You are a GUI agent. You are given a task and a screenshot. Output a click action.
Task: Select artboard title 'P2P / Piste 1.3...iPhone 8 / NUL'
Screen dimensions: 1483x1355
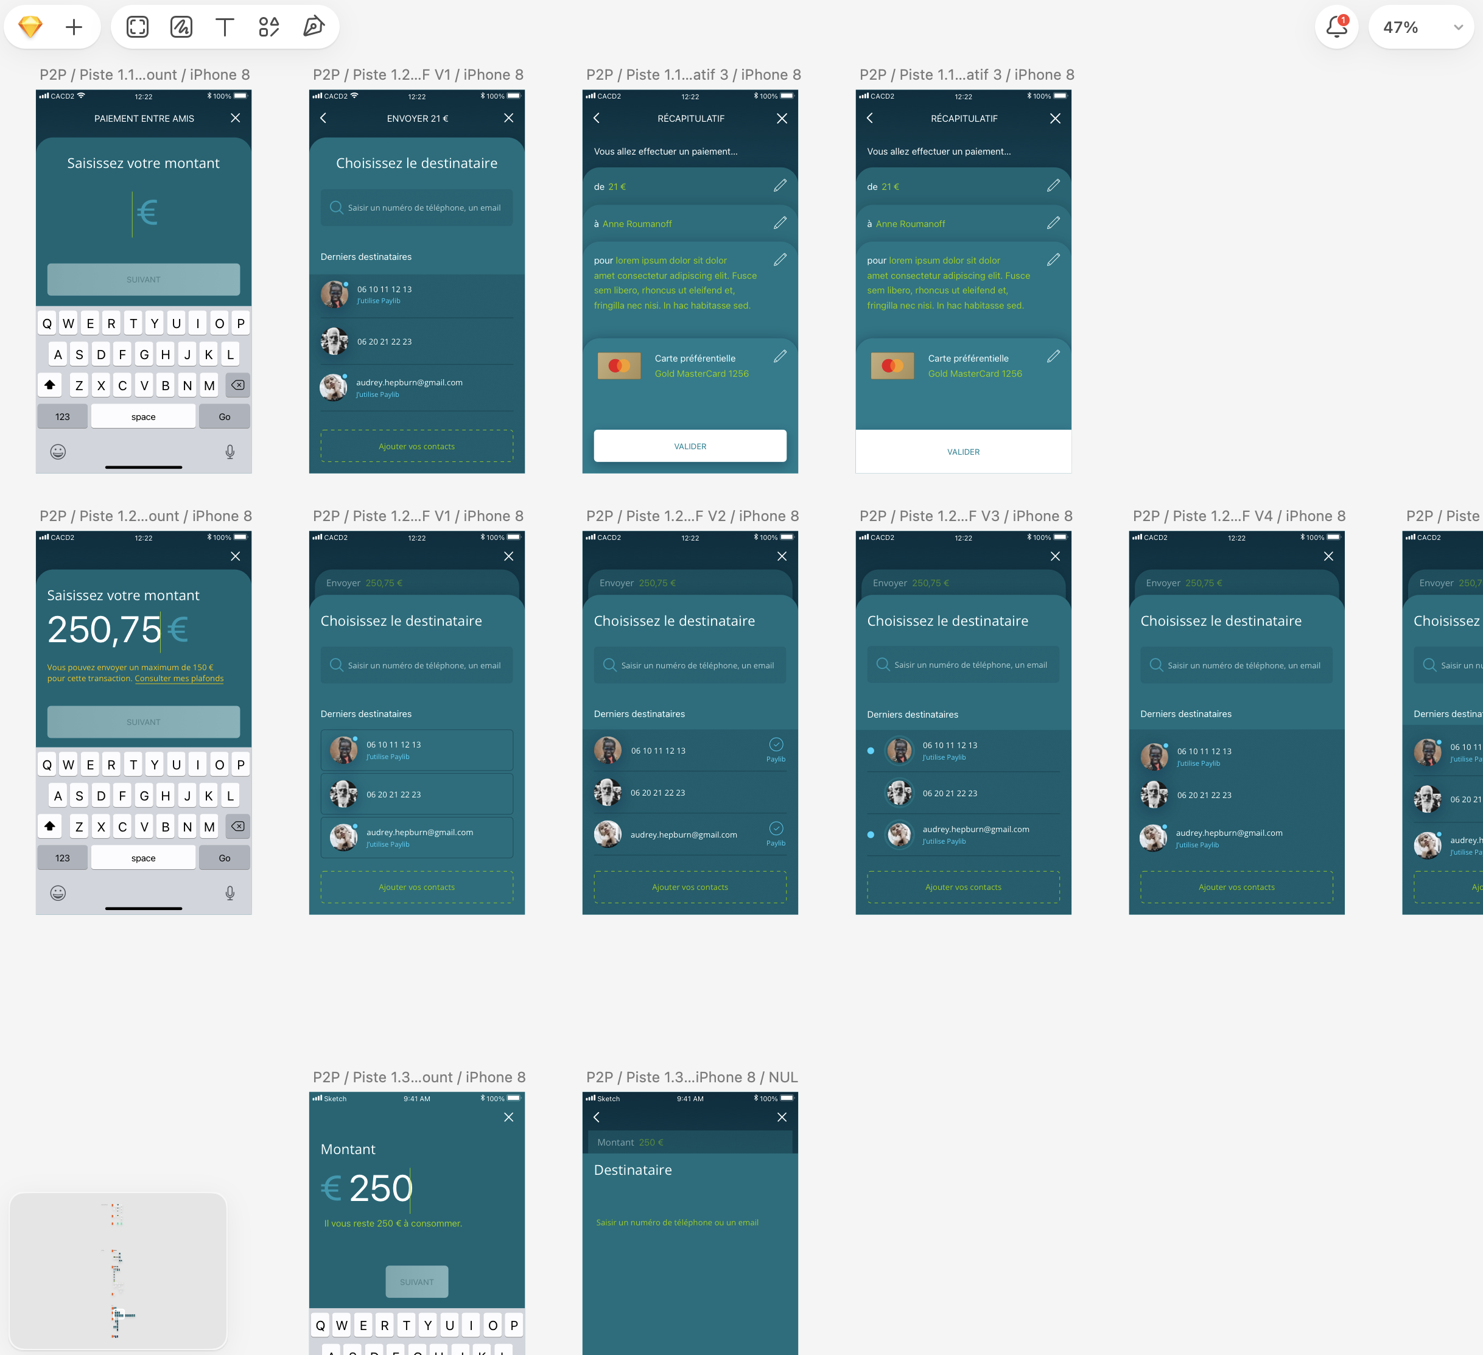pos(692,1077)
